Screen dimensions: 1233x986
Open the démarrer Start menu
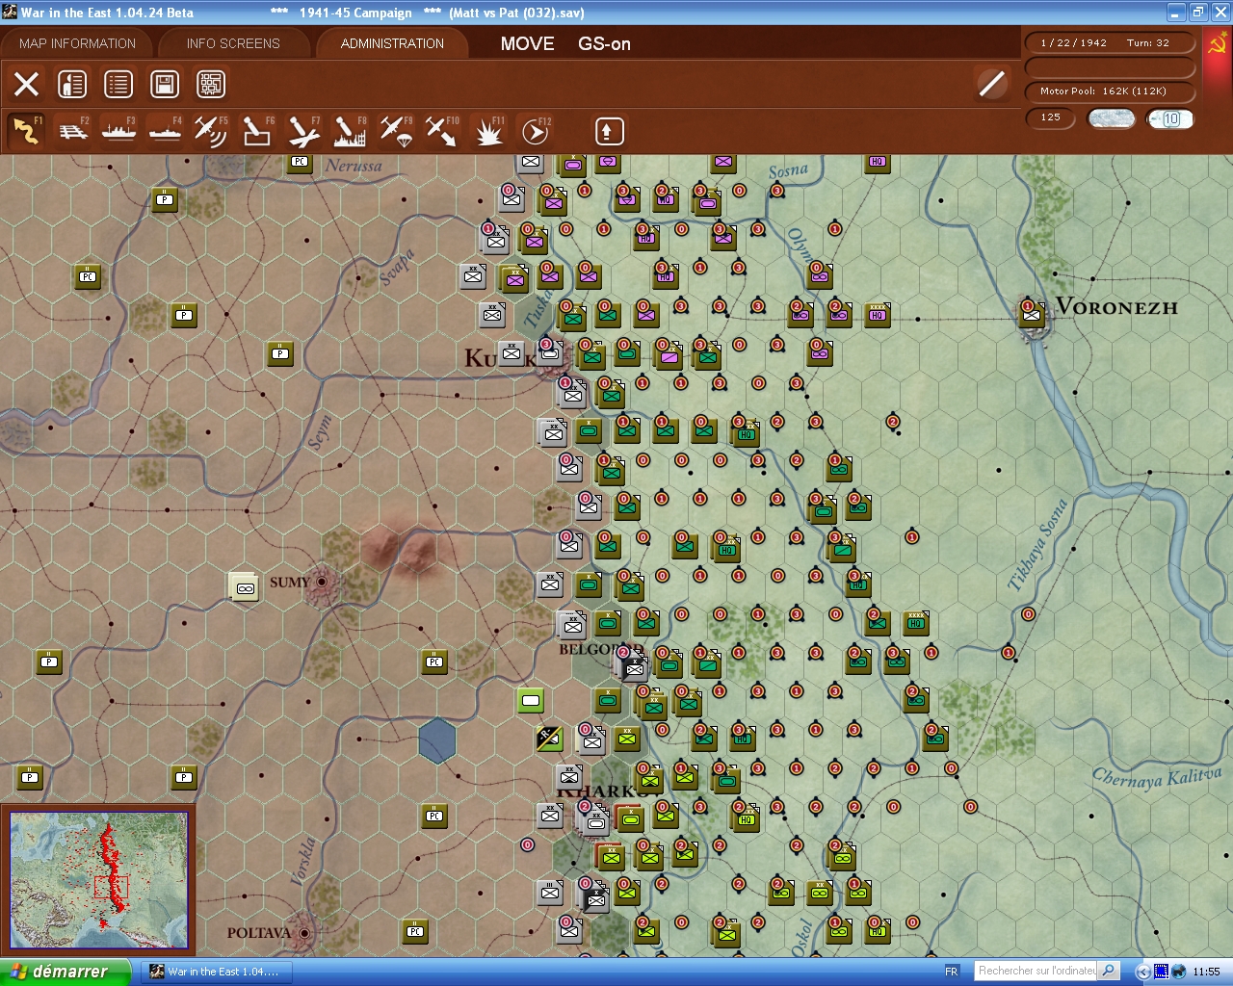coord(65,972)
